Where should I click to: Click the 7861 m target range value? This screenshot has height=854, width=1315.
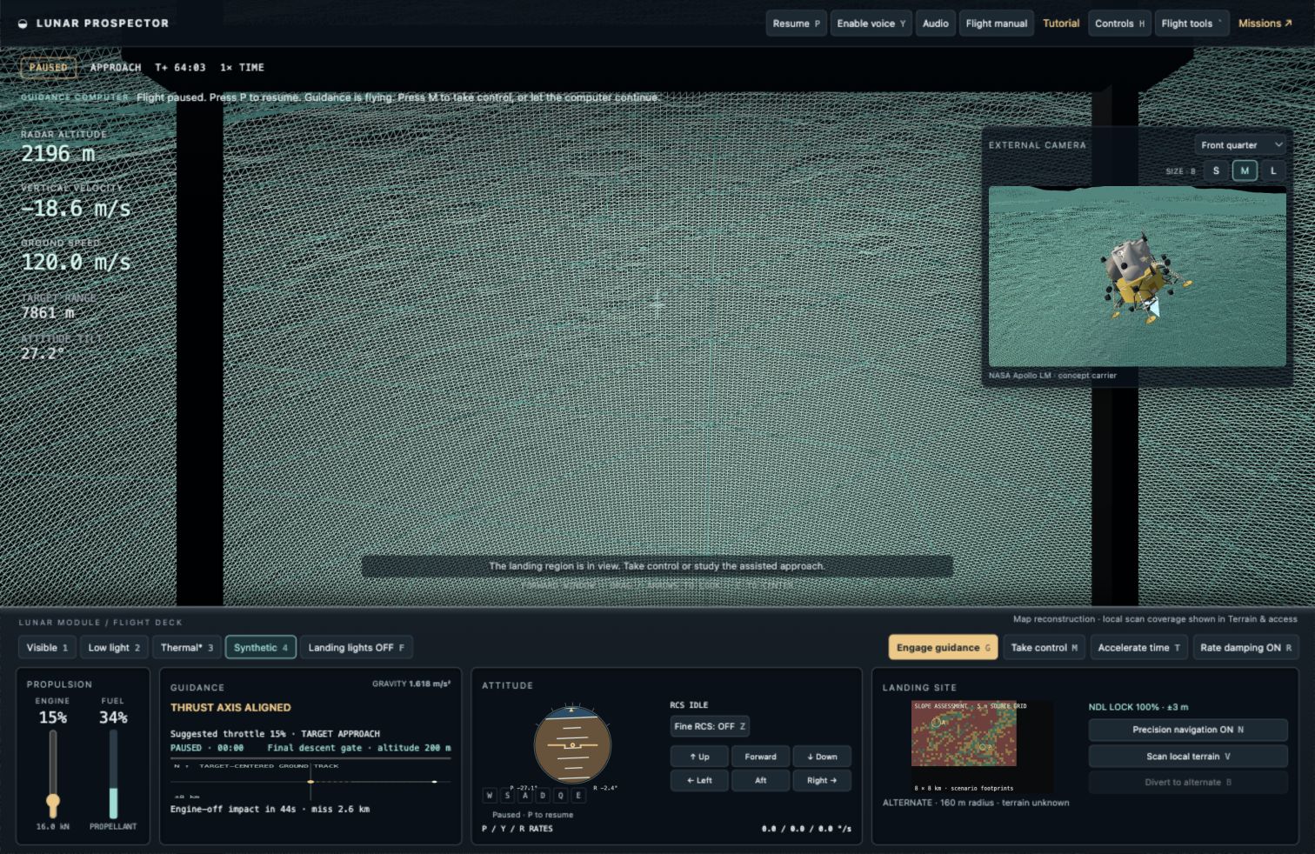point(47,312)
